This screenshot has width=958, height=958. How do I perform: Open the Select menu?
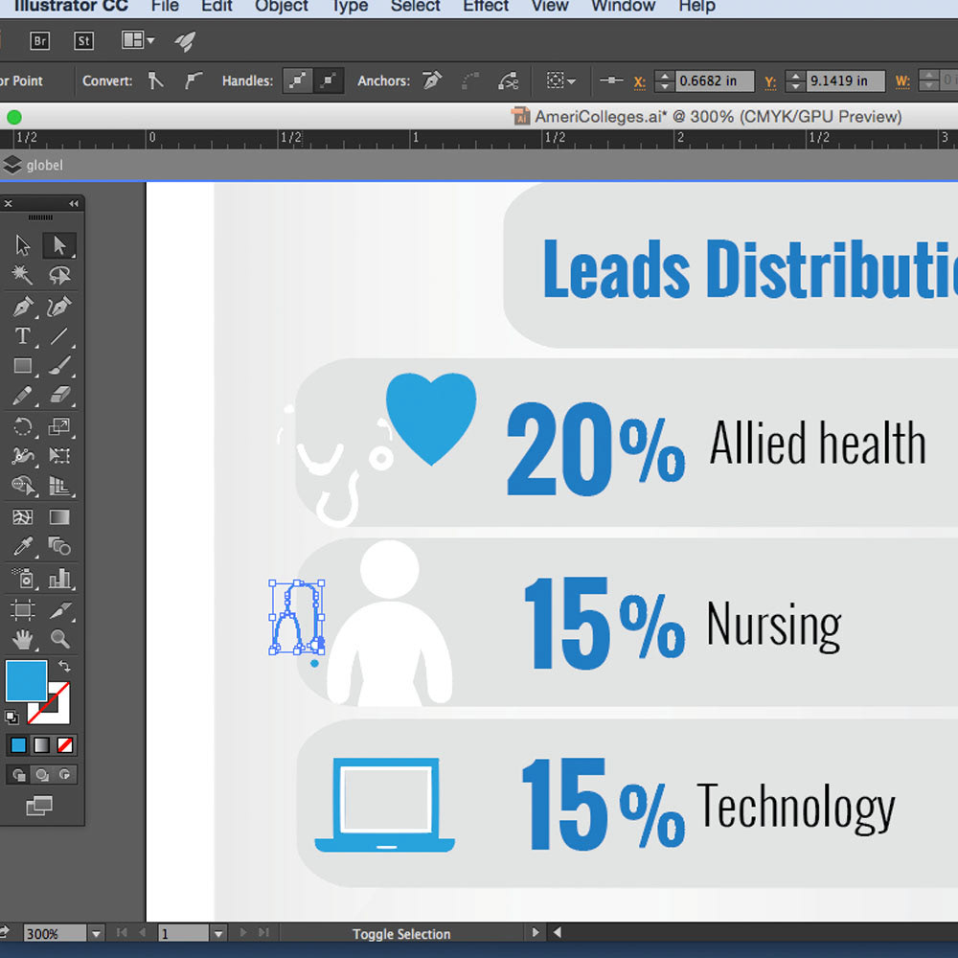tap(416, 6)
